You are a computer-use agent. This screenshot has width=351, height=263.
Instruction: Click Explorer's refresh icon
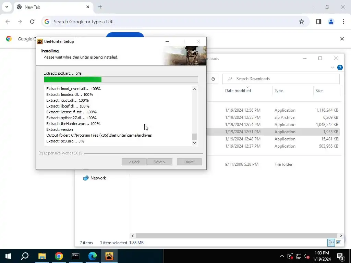[x=213, y=79]
